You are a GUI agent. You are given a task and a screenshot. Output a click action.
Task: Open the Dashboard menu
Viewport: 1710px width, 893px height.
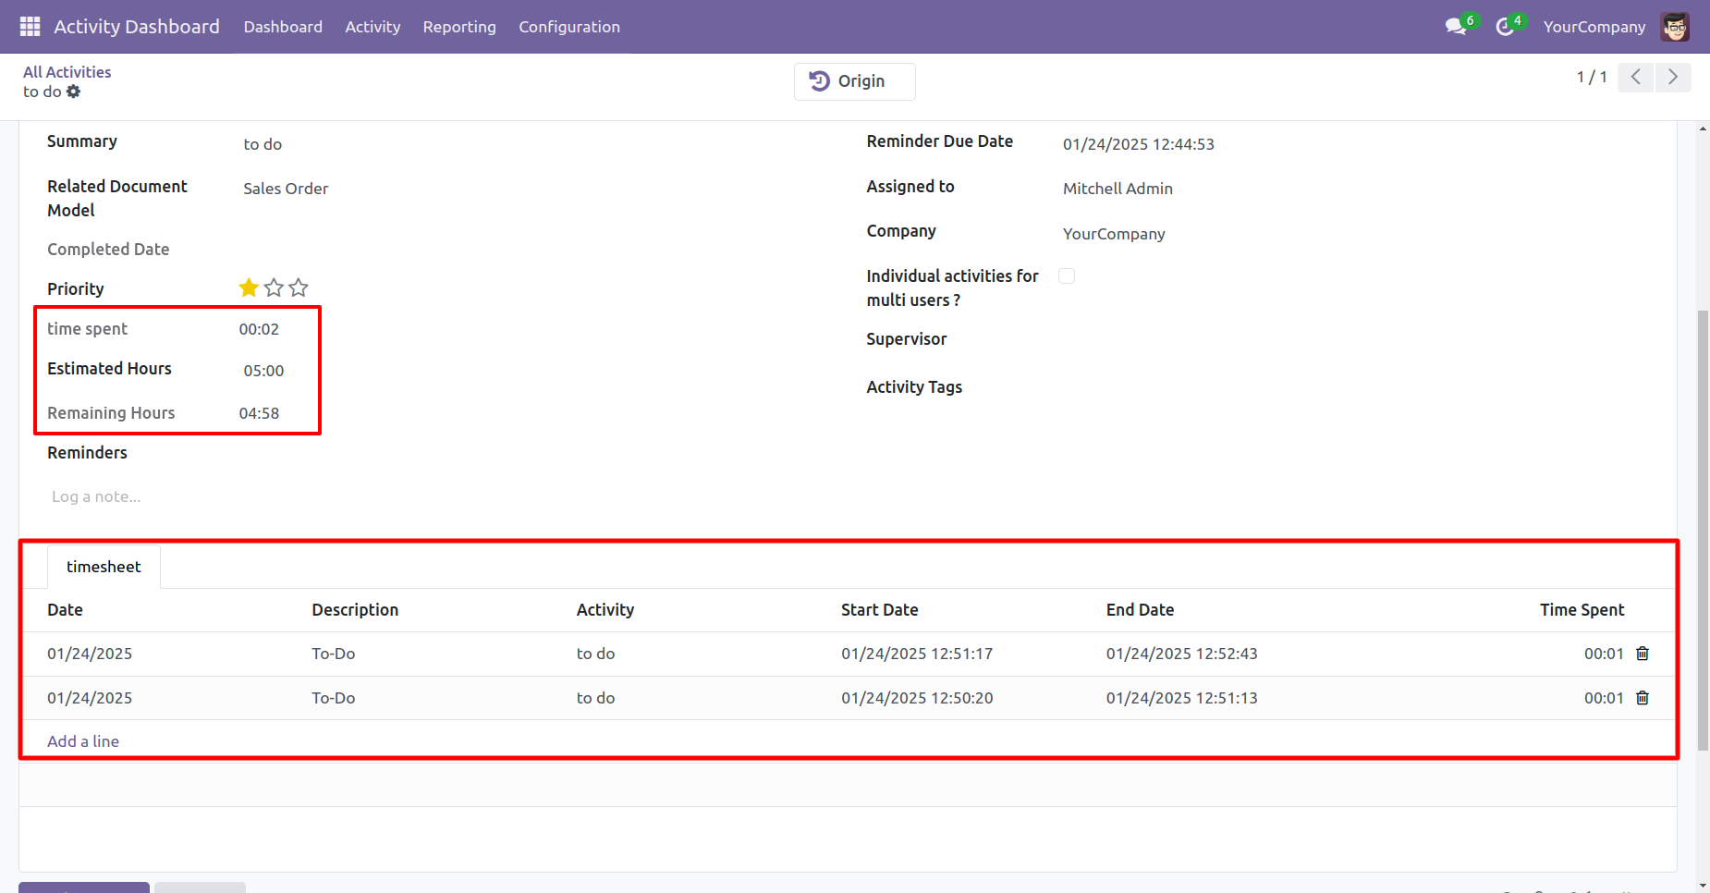pos(283,27)
